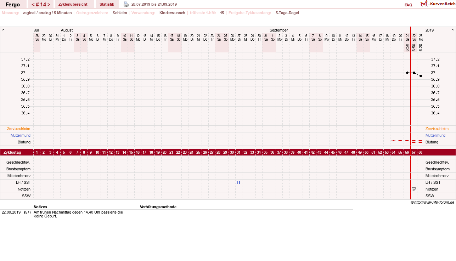
Task: Select cycle day 56 cell
Action: [407, 152]
